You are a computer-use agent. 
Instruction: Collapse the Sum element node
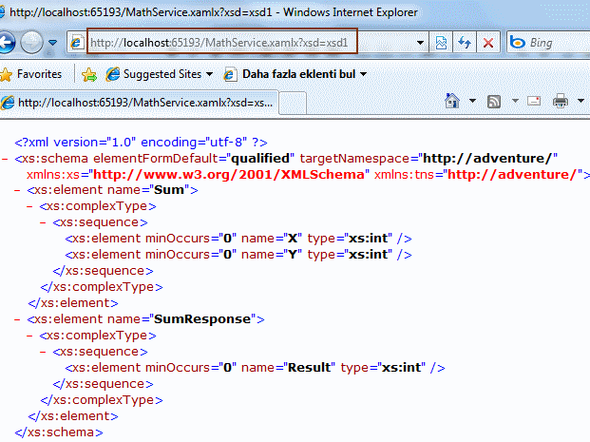point(18,190)
